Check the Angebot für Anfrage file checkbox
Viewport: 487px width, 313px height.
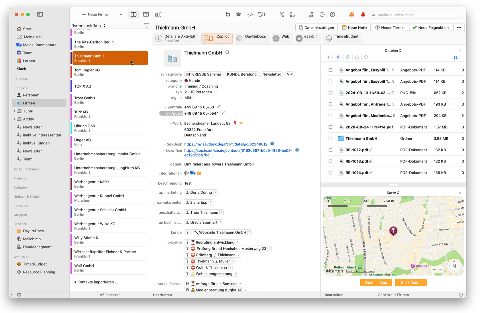330,104
